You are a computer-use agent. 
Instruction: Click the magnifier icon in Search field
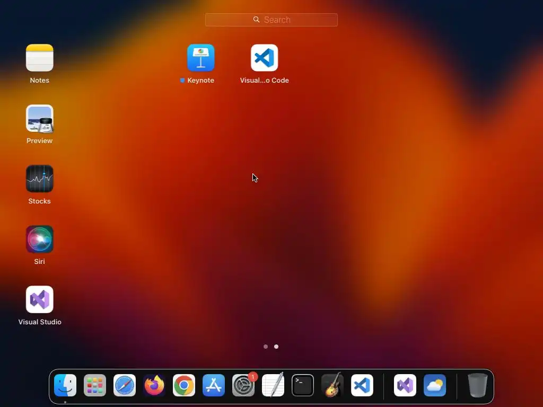pos(256,20)
